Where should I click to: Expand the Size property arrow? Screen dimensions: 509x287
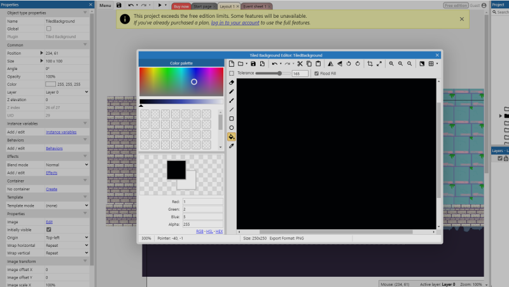[x=41, y=60]
